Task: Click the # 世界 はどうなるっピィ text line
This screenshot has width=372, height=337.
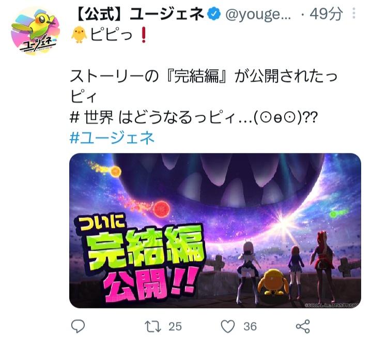Action: pyautogui.click(x=194, y=117)
